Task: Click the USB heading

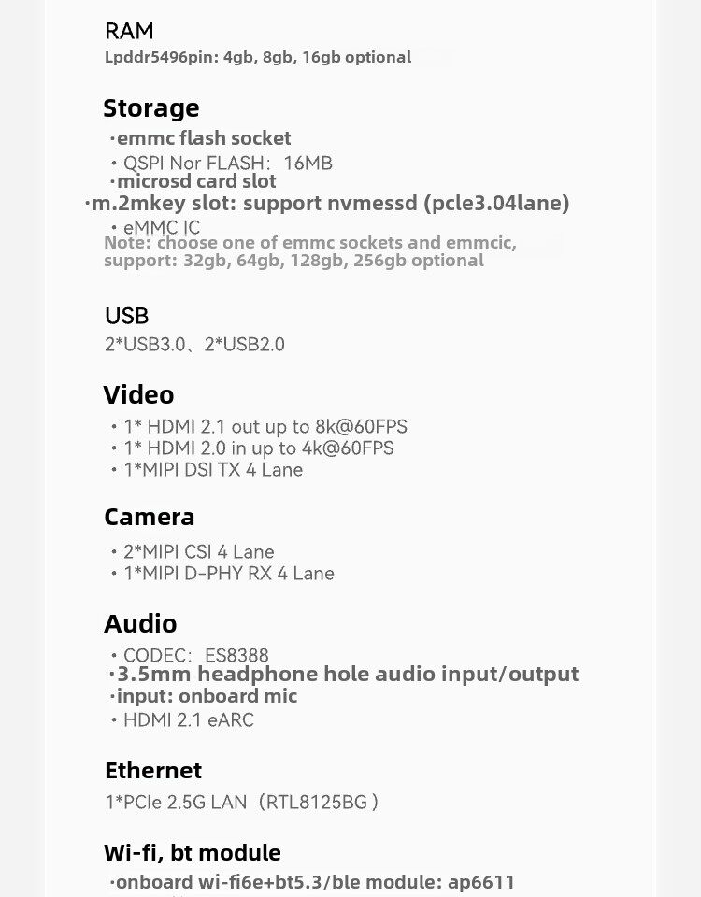Action: click(x=127, y=316)
